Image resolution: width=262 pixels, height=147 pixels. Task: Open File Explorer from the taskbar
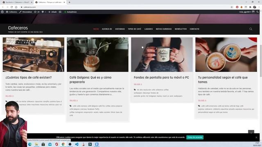point(36,144)
